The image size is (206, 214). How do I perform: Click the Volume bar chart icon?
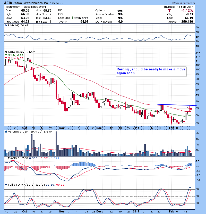(6, 131)
